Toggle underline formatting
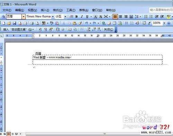The height and width of the screenshot is (136, 173). [87, 17]
